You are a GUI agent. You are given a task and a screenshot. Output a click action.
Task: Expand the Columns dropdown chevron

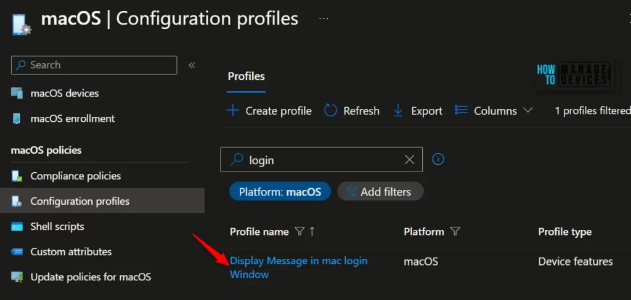(x=527, y=110)
